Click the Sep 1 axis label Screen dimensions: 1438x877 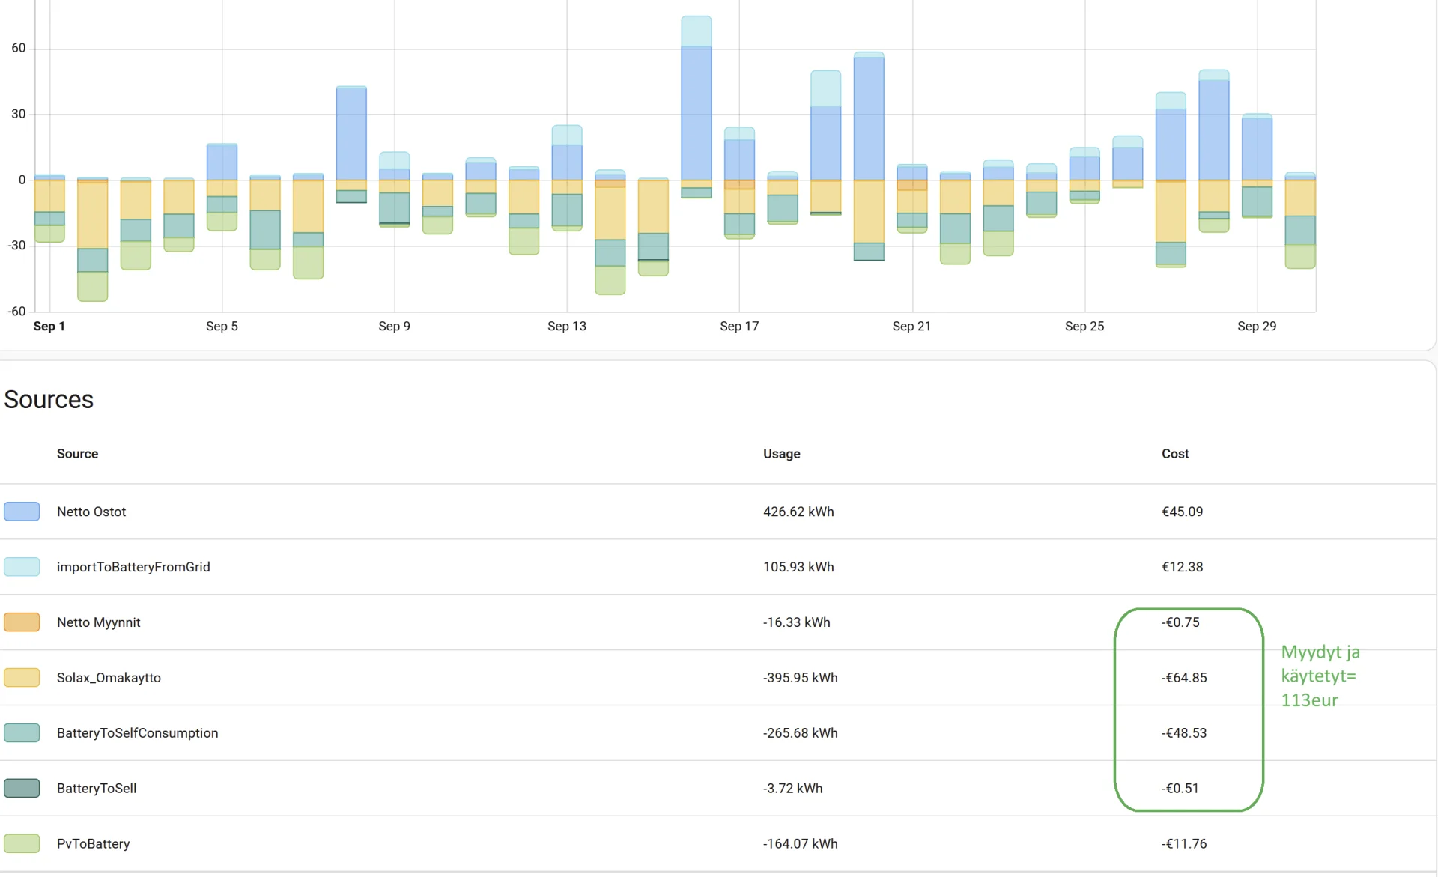pos(49,327)
